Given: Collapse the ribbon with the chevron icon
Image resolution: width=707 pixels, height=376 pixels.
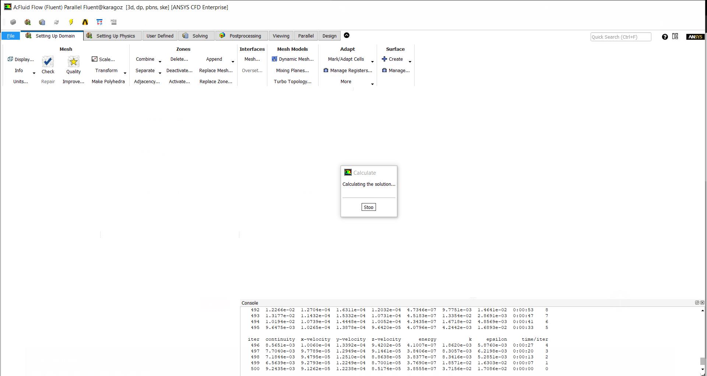Looking at the screenshot, I should tap(347, 35).
